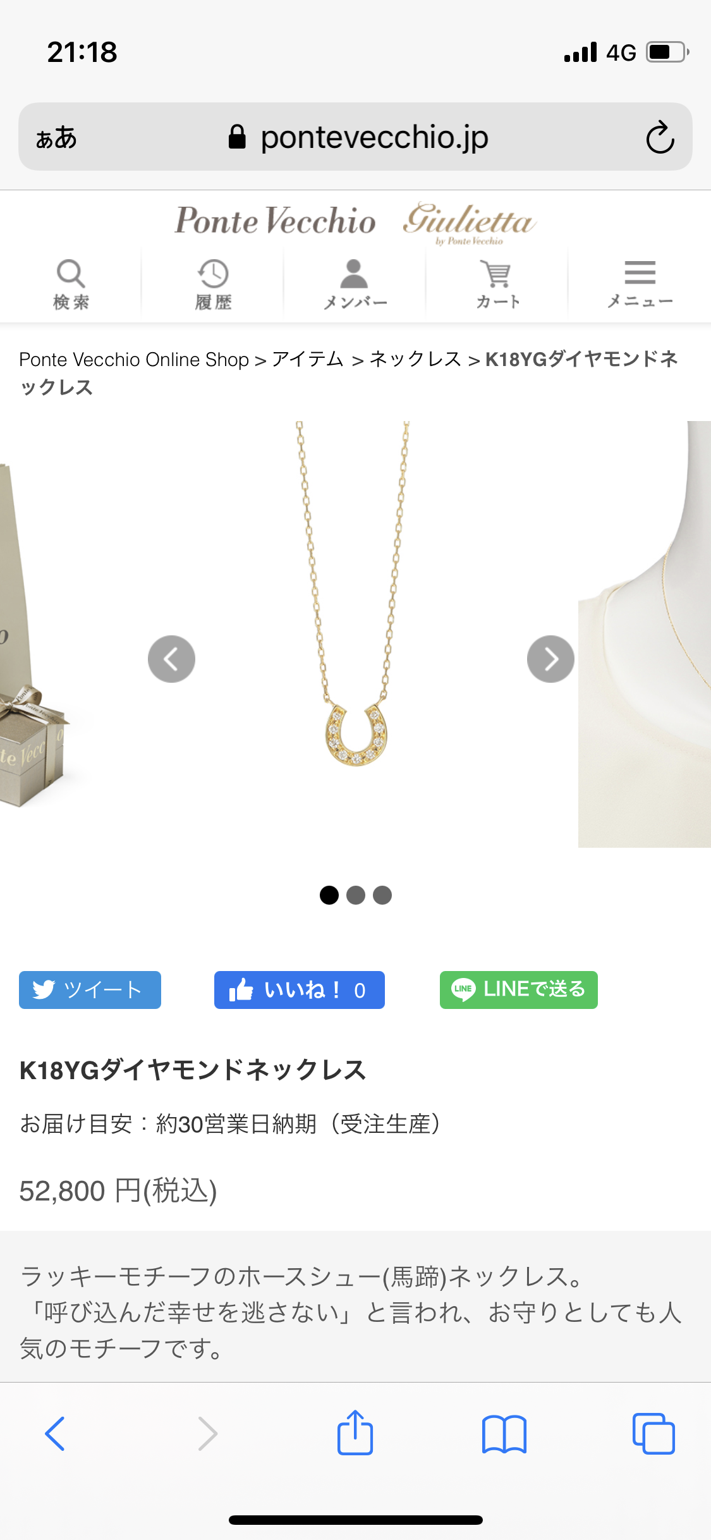Select the first carousel dot
This screenshot has width=711, height=1540.
pos(329,895)
